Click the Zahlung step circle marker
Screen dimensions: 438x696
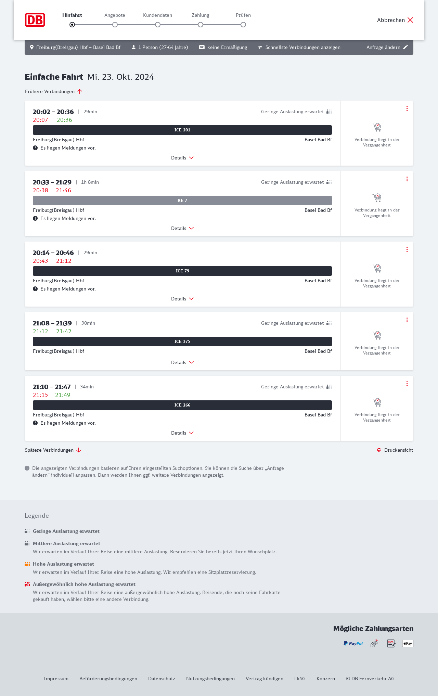click(x=201, y=25)
